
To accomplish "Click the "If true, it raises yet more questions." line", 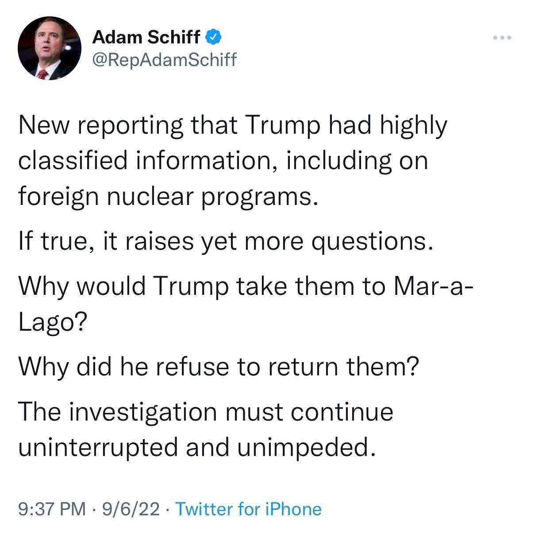I will 225,241.
